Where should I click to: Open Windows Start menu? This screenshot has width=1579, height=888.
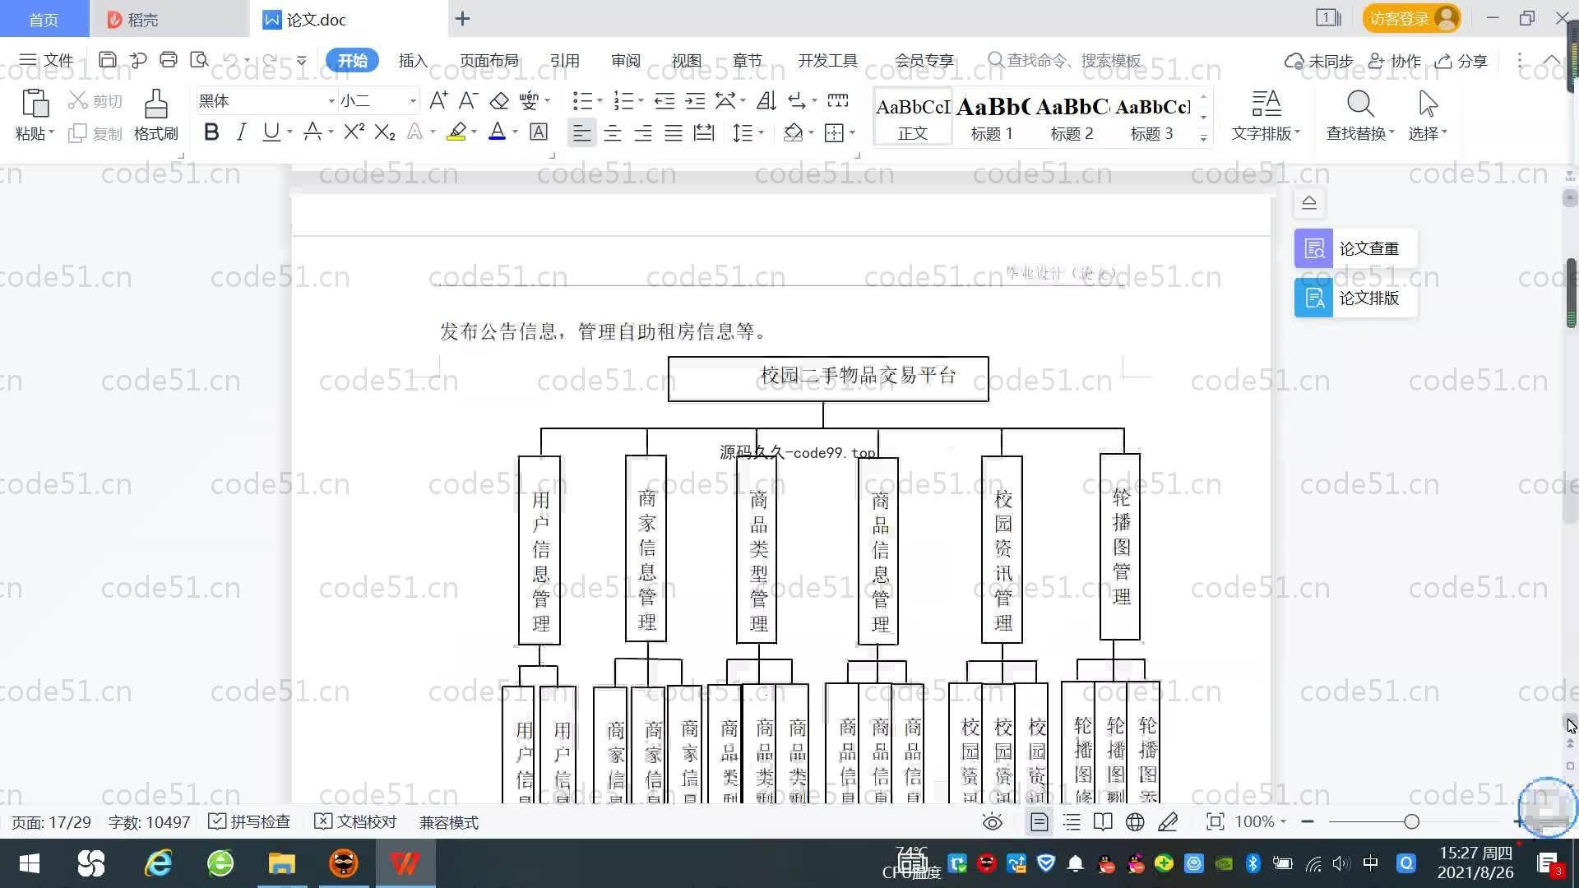30,863
